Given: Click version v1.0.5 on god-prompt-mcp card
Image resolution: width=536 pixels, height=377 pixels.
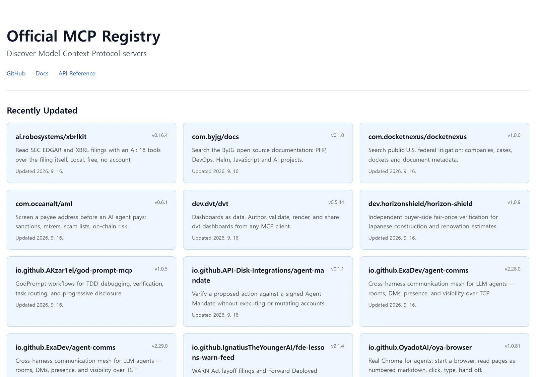Looking at the screenshot, I should coord(161,269).
